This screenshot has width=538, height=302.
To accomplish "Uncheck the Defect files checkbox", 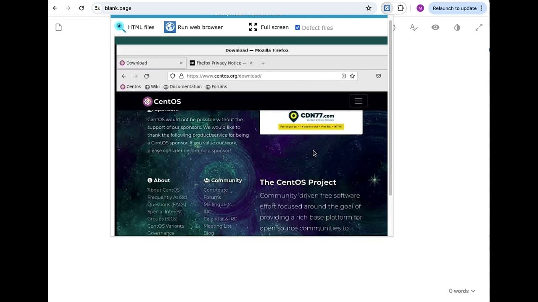I will [x=298, y=28].
